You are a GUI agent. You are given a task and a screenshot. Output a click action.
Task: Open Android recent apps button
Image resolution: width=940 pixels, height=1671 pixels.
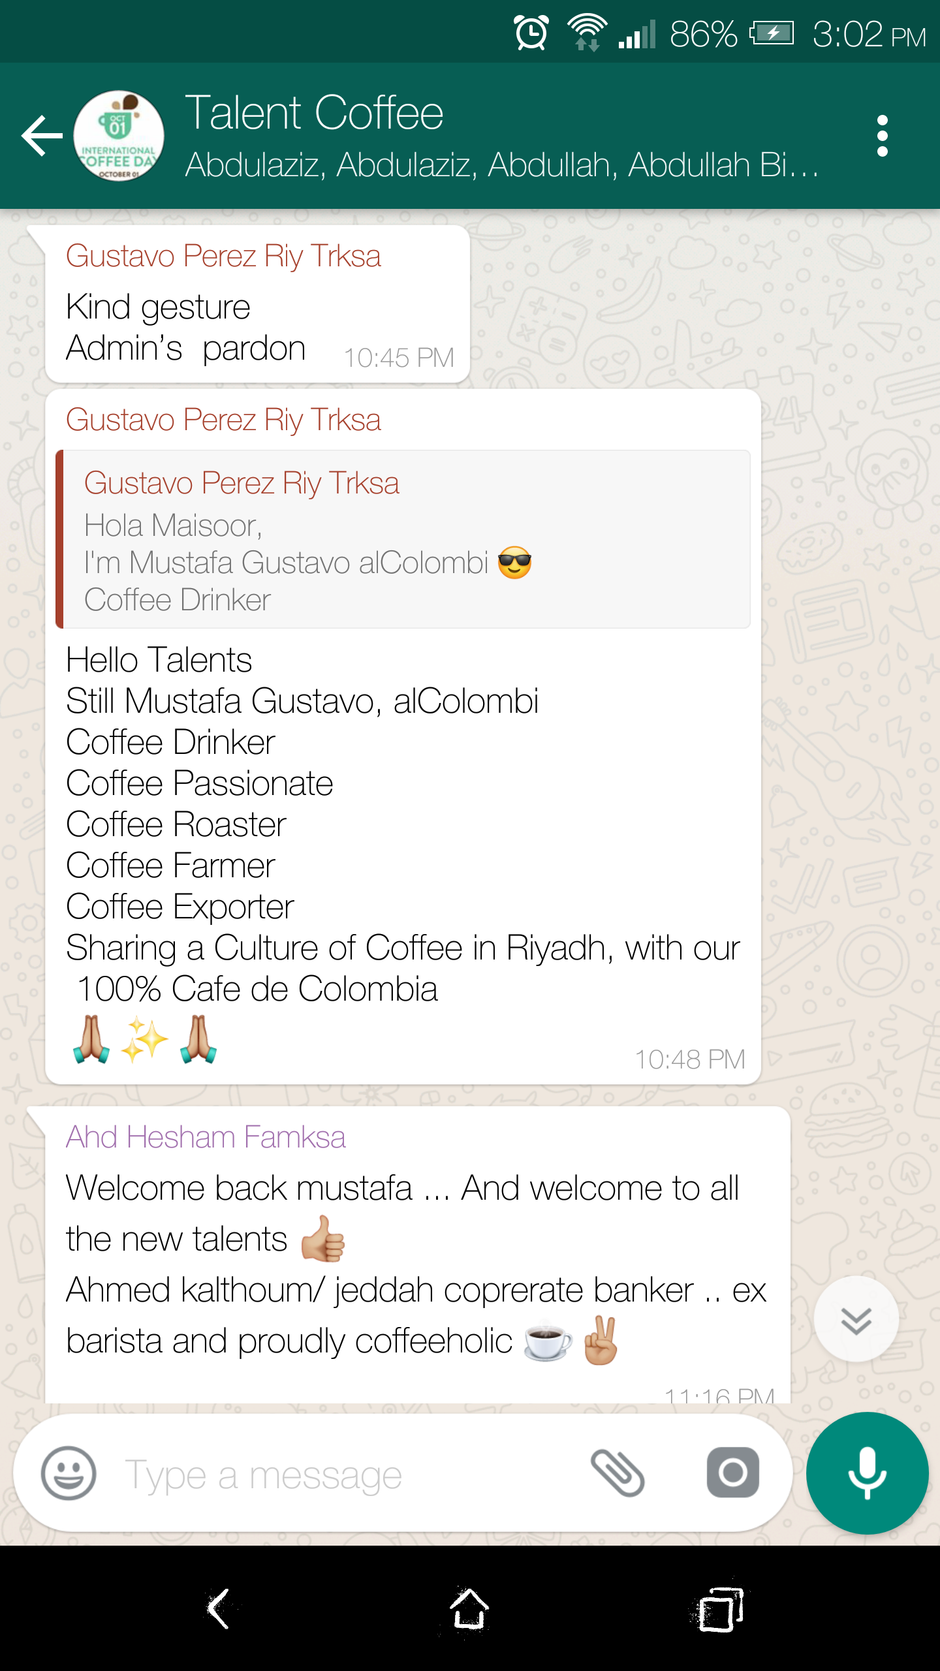click(x=720, y=1609)
